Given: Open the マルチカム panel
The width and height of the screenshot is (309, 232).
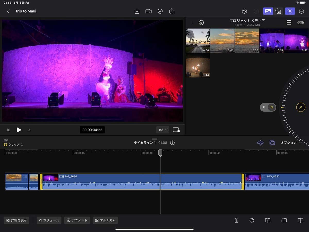Looking at the screenshot, I should (106, 220).
